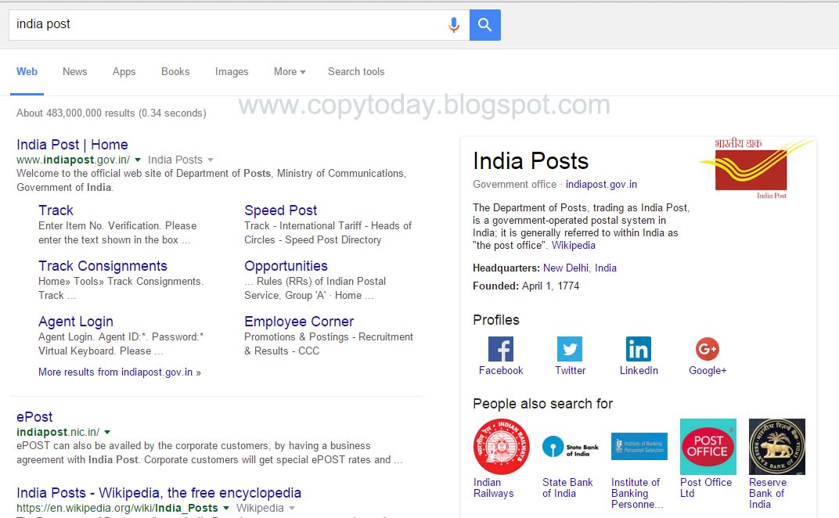The width and height of the screenshot is (839, 518).
Task: Switch to the News tab
Action: (x=75, y=72)
